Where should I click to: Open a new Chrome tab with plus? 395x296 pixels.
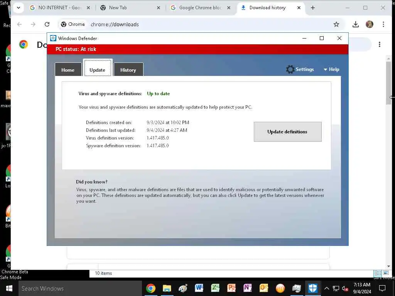pyautogui.click(x=312, y=8)
